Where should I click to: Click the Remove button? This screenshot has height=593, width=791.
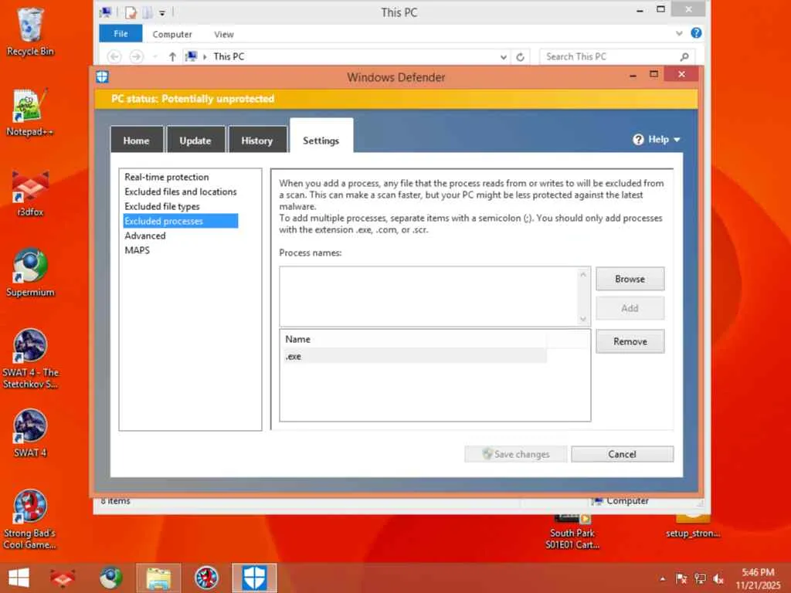point(630,341)
